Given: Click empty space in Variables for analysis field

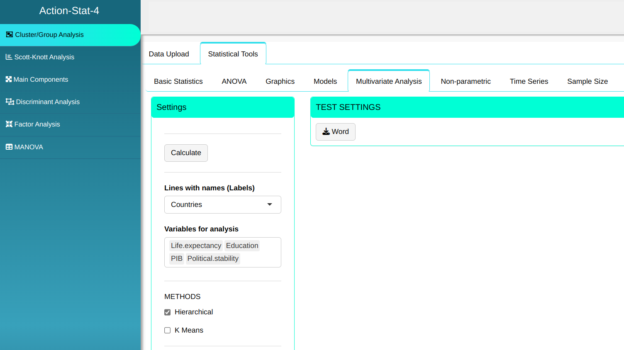Looking at the screenshot, I should (x=261, y=259).
